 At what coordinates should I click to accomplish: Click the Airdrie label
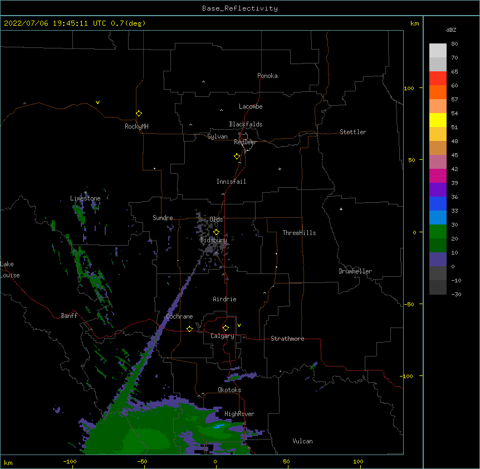point(224,299)
